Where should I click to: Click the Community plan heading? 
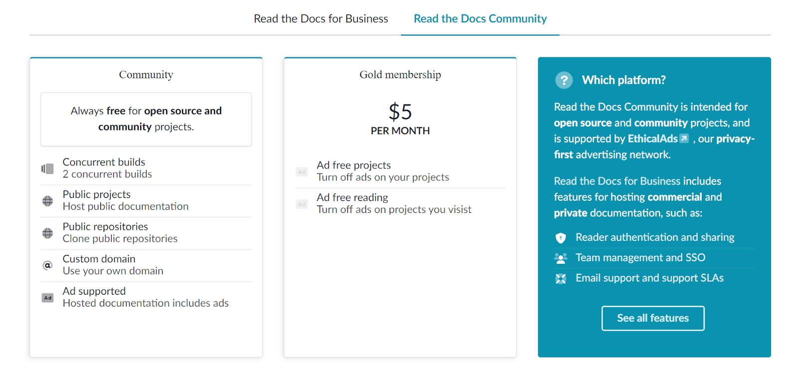(146, 75)
